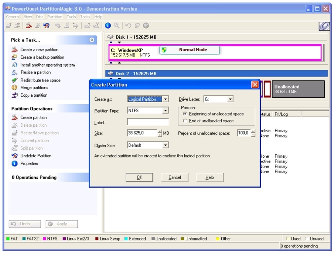Viewport: 334px width, 253px height.
Task: Click the round icon beside Merge partitions
Action: coord(15,88)
